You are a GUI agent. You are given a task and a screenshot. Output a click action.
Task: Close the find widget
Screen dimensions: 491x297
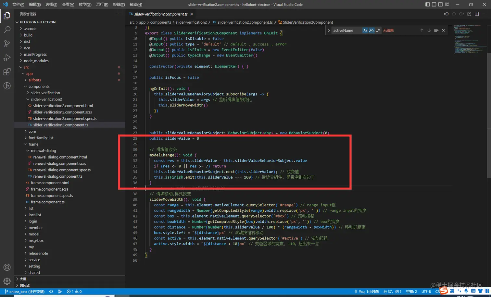(x=443, y=30)
